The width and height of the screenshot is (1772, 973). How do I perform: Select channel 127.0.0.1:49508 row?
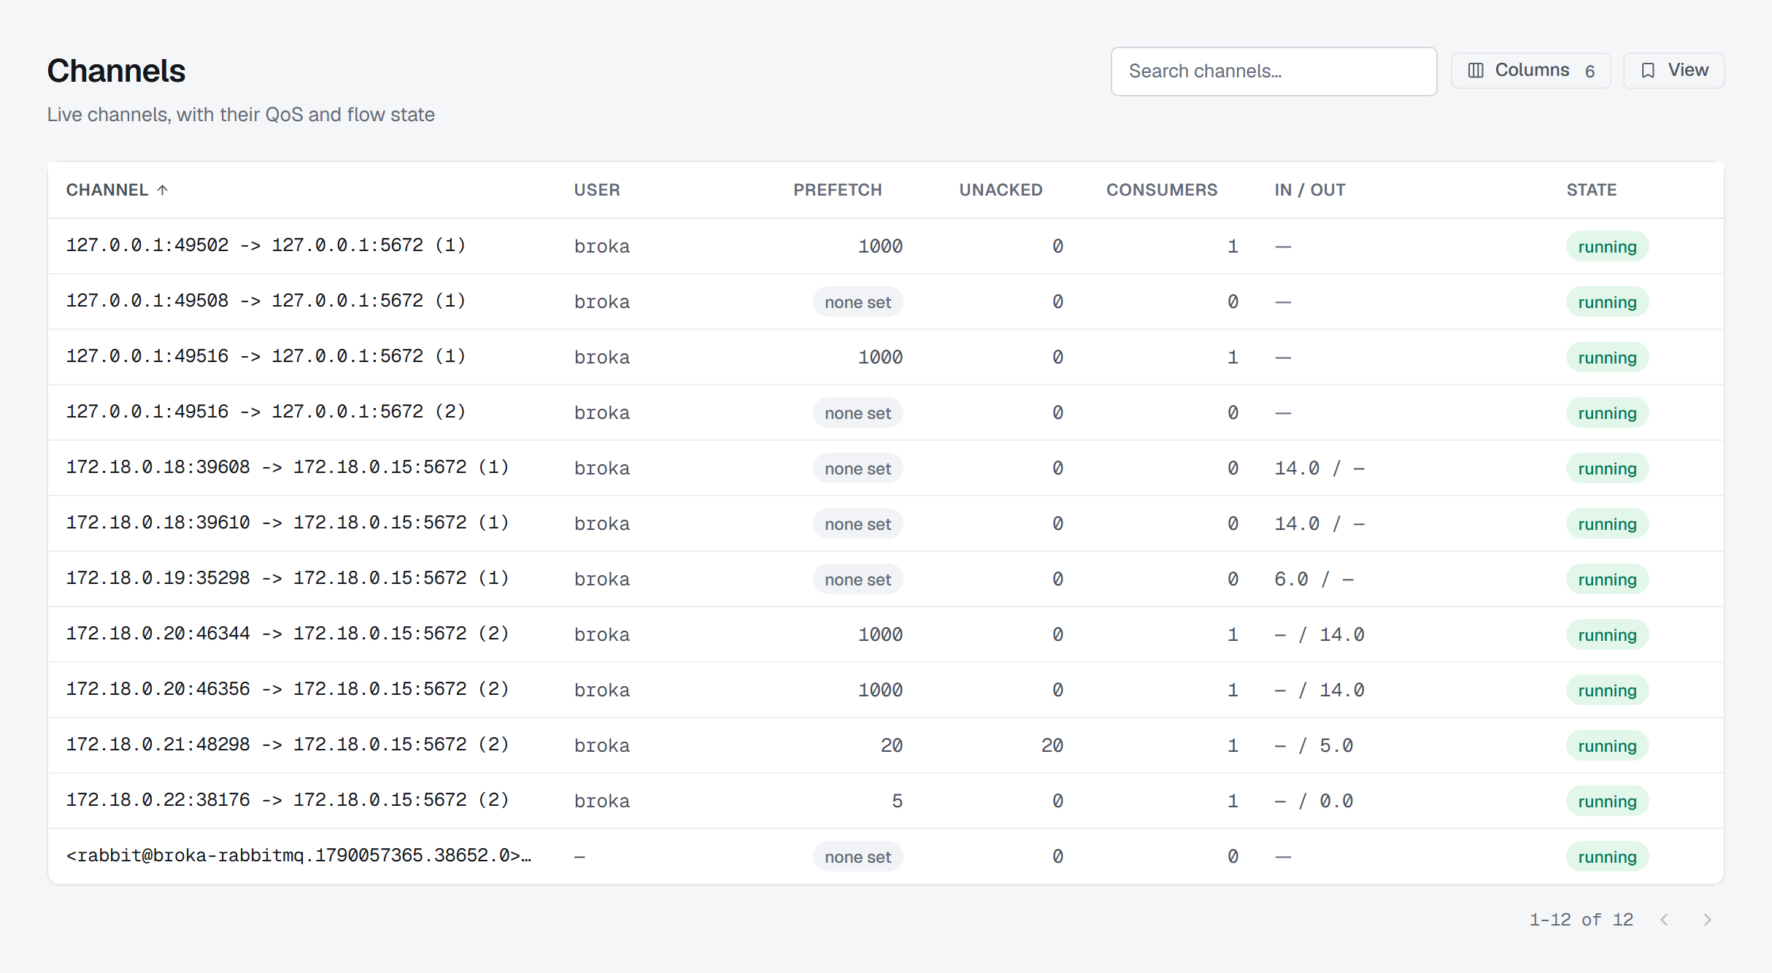(x=886, y=301)
